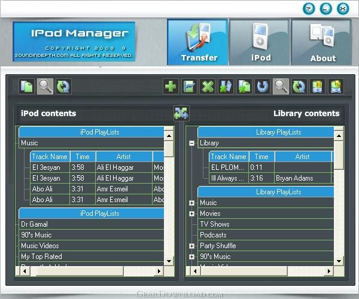Switch to the Transfer tab

197,42
